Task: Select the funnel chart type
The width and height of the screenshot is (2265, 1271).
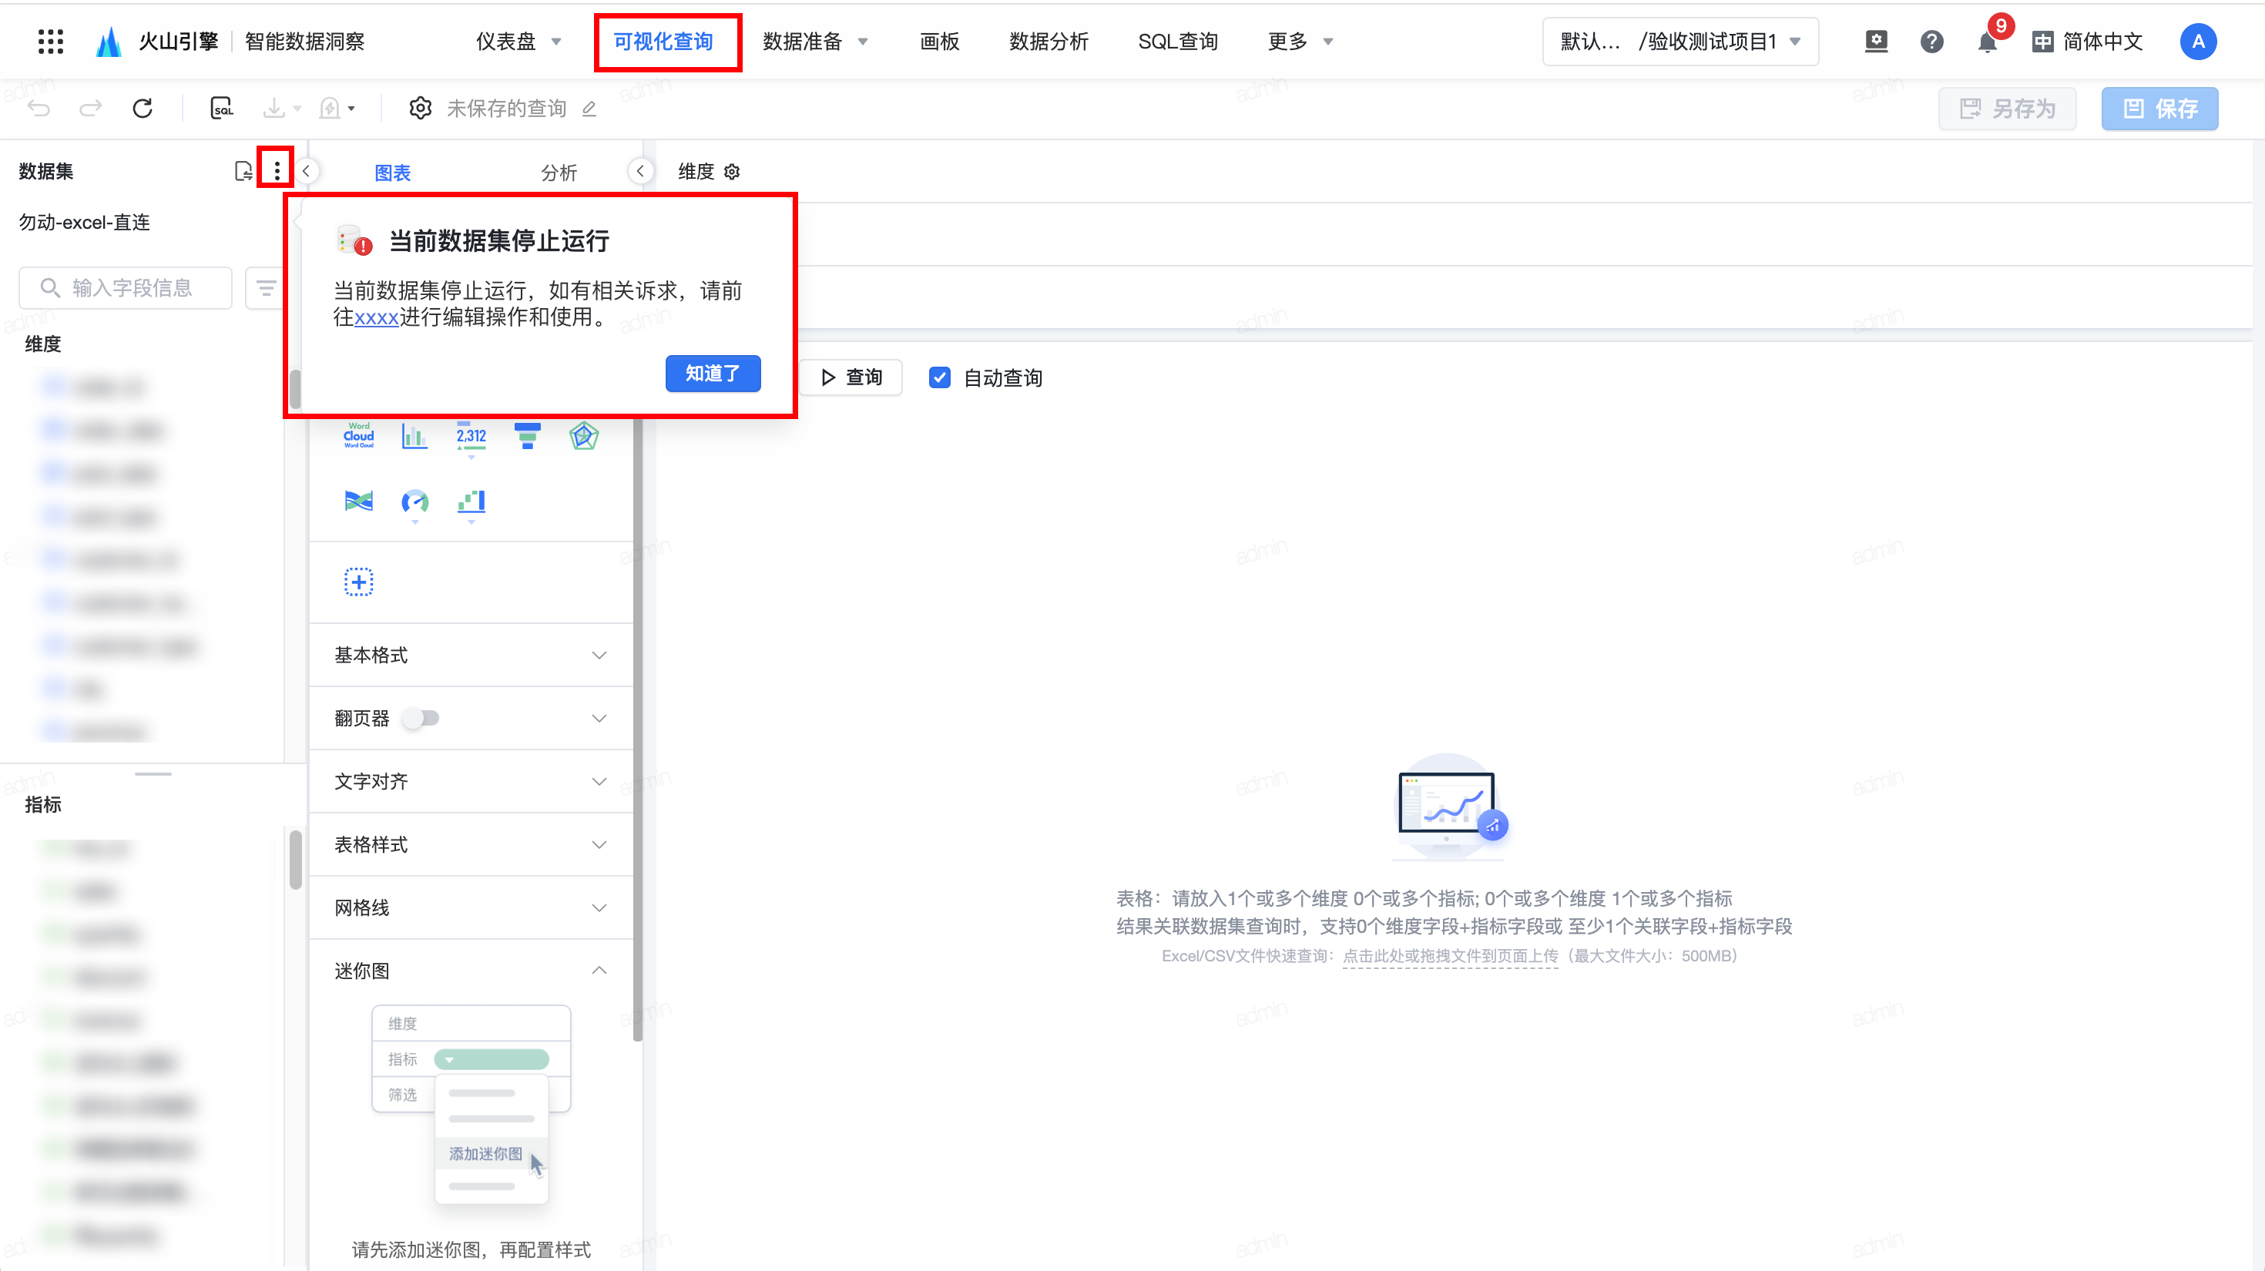Action: (528, 435)
